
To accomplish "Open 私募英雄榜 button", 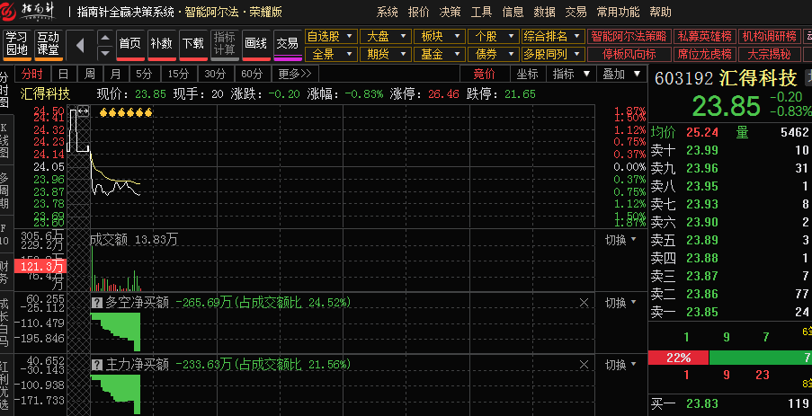I will pos(704,36).
